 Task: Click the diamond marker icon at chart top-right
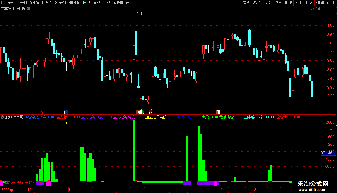(x=313, y=9)
